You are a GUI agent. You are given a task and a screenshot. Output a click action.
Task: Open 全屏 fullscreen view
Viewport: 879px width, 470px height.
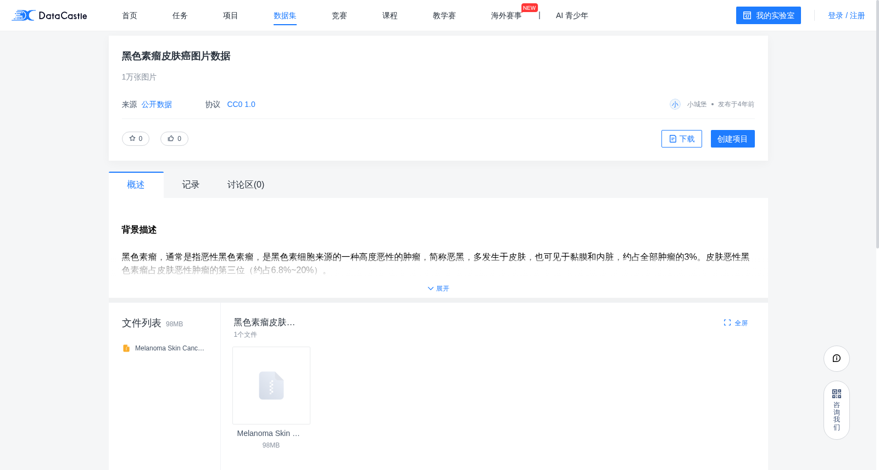pyautogui.click(x=736, y=323)
